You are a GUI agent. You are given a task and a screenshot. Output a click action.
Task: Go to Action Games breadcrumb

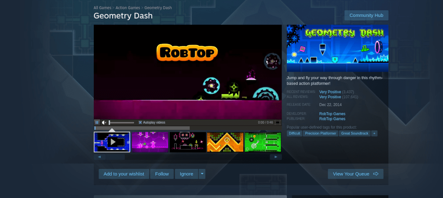[x=128, y=8]
